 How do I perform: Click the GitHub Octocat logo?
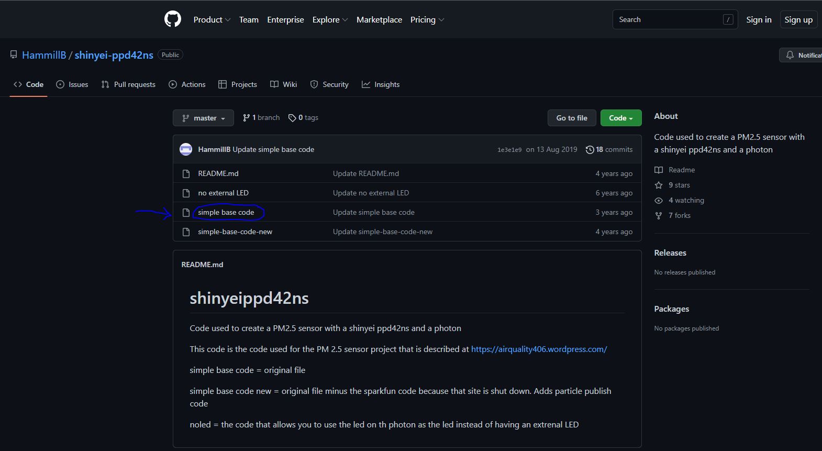pos(172,19)
